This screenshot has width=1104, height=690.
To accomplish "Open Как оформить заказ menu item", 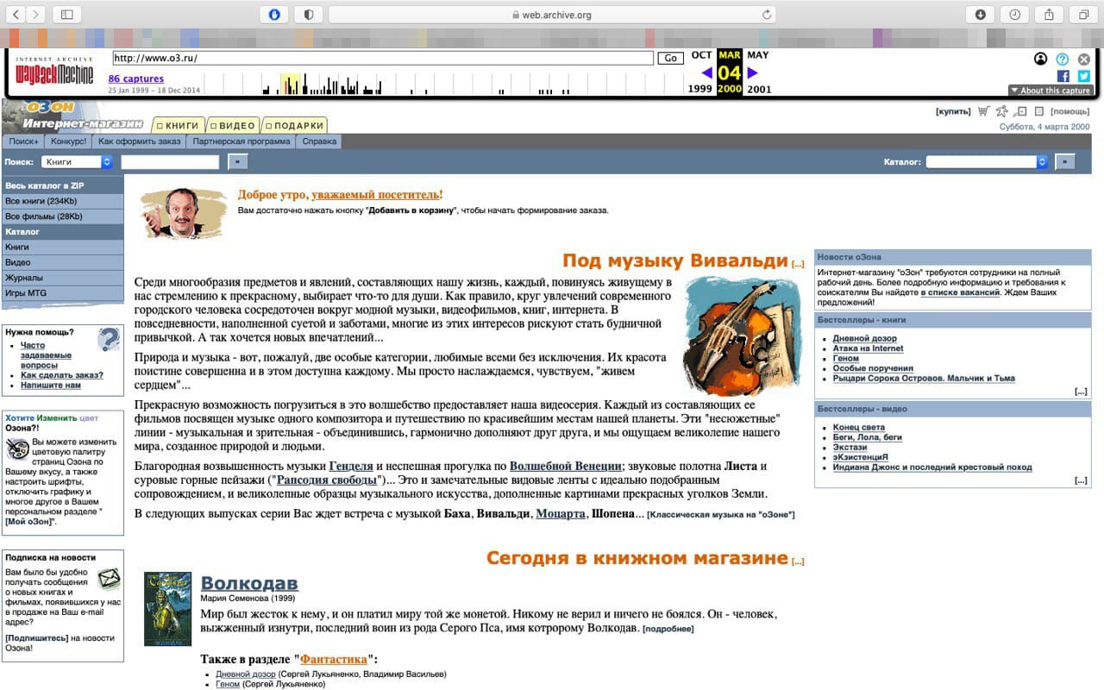I will point(140,141).
